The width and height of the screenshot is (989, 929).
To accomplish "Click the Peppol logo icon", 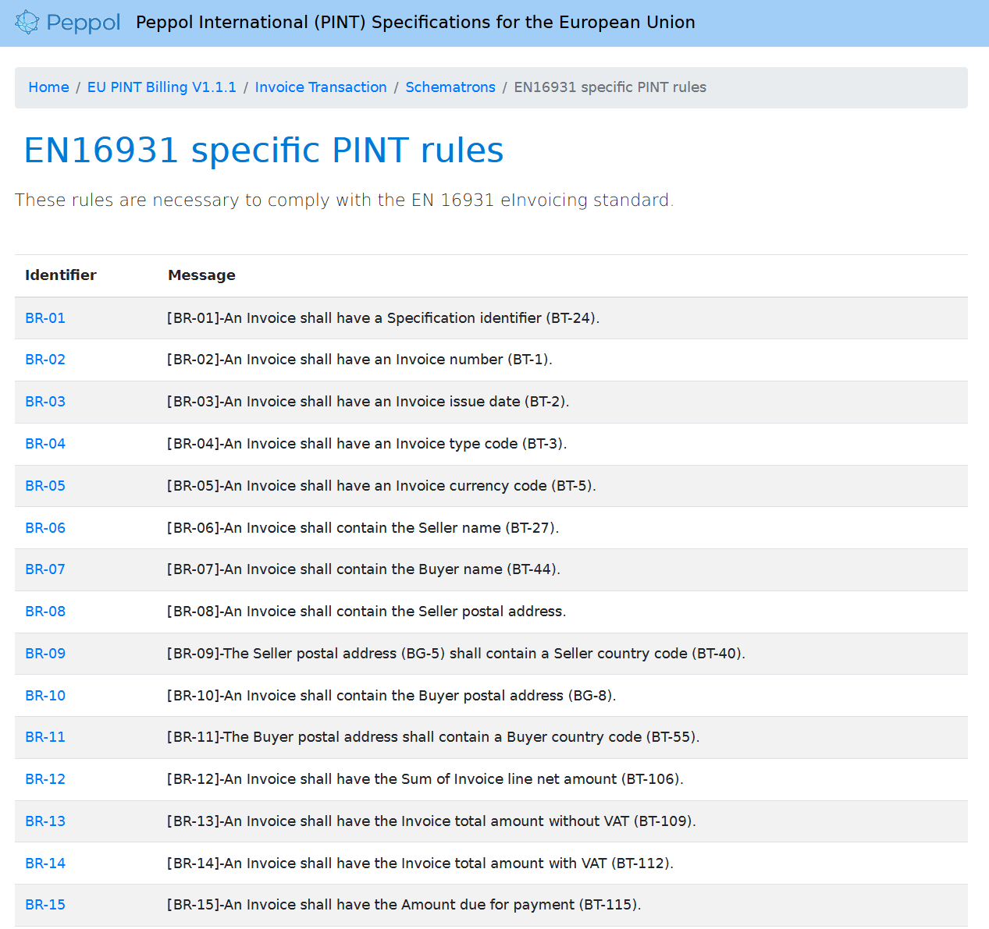I will click(68, 22).
